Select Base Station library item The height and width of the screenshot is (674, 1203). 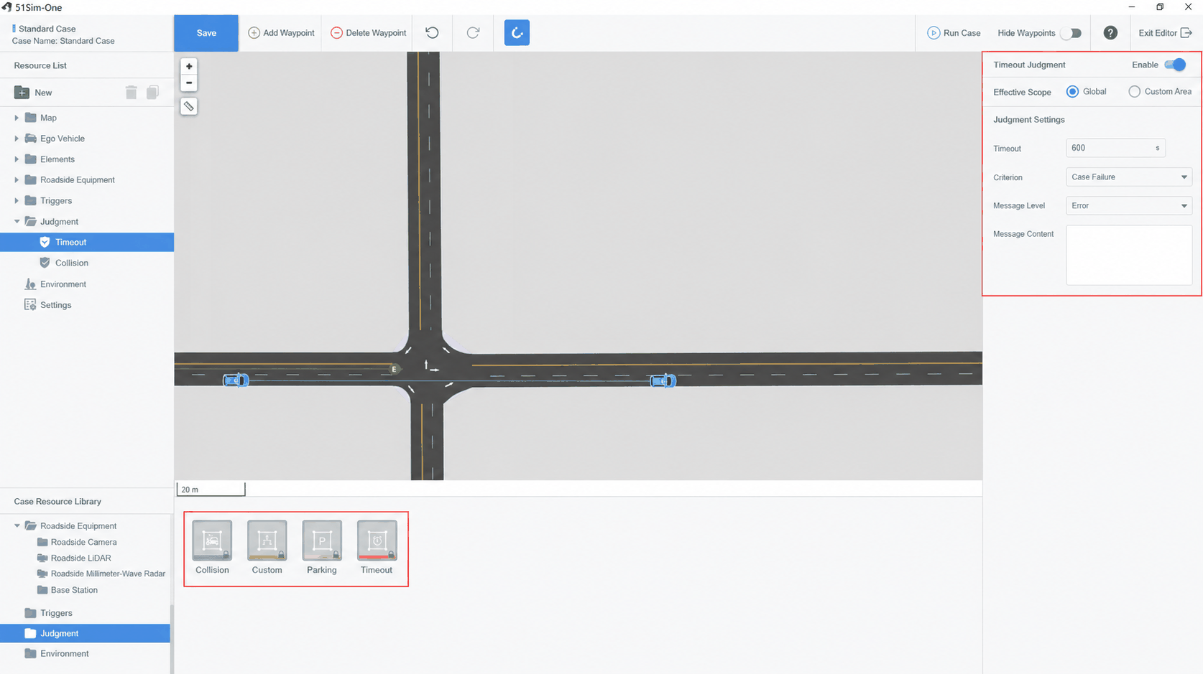tap(74, 590)
